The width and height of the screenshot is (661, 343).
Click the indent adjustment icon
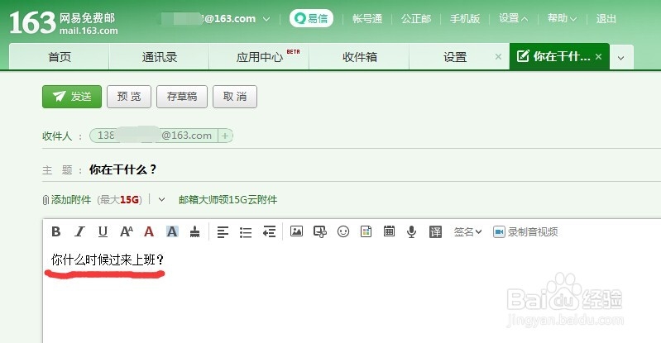pyautogui.click(x=269, y=231)
